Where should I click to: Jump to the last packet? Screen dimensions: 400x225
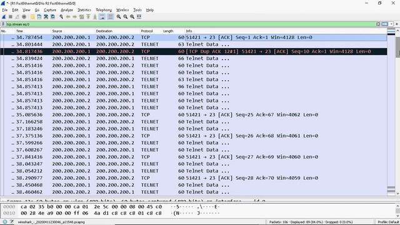pos(94,17)
